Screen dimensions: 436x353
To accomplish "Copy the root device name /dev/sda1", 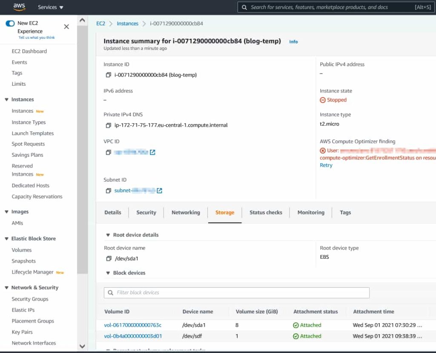I will point(108,258).
